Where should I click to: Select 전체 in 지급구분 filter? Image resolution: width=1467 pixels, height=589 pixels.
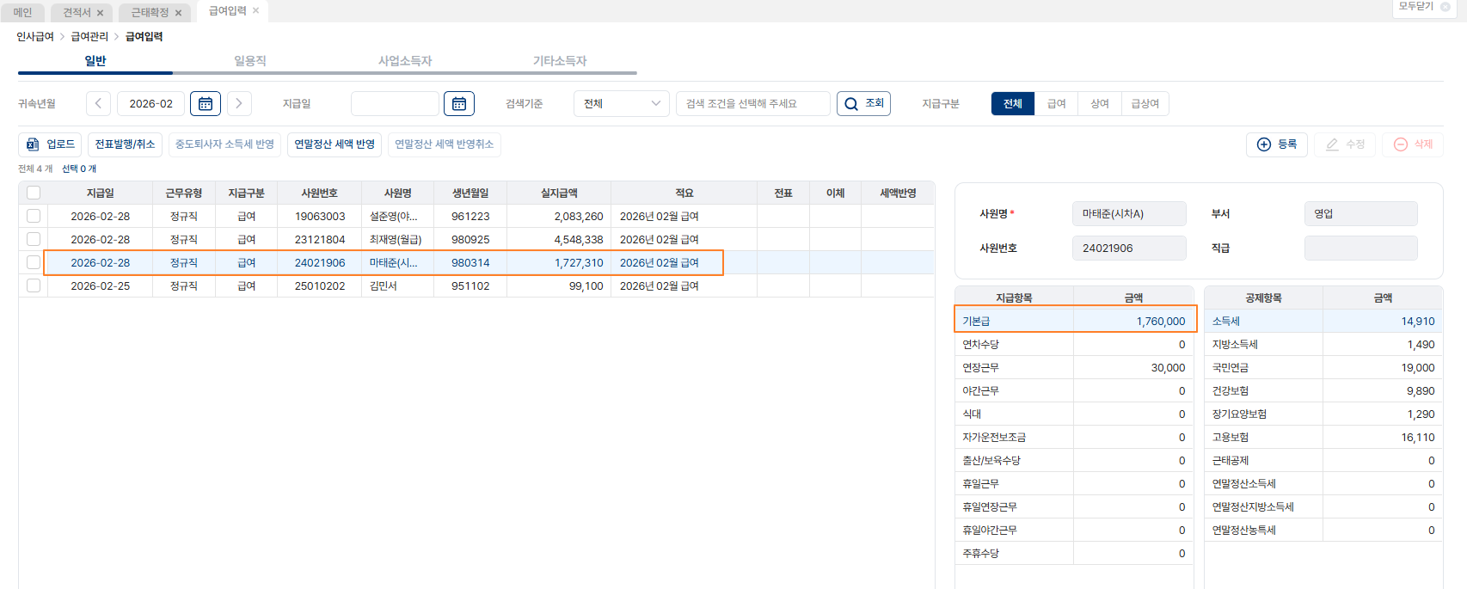click(1013, 103)
